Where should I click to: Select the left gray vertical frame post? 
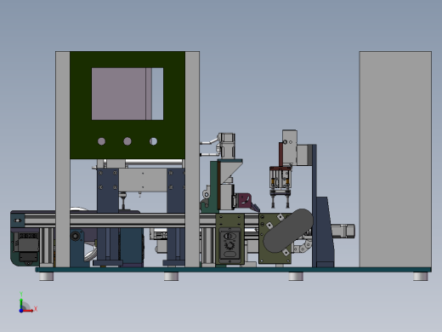coord(63,159)
